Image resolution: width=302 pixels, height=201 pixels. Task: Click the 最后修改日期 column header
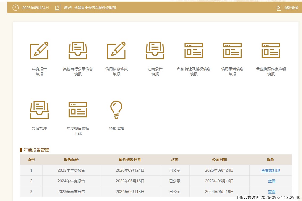point(130,160)
